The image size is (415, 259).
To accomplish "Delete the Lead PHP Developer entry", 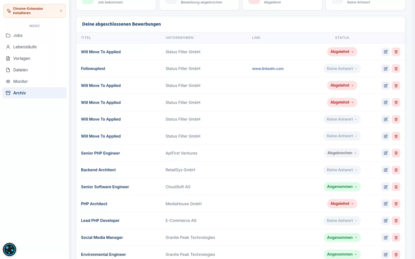I will pyautogui.click(x=396, y=221).
